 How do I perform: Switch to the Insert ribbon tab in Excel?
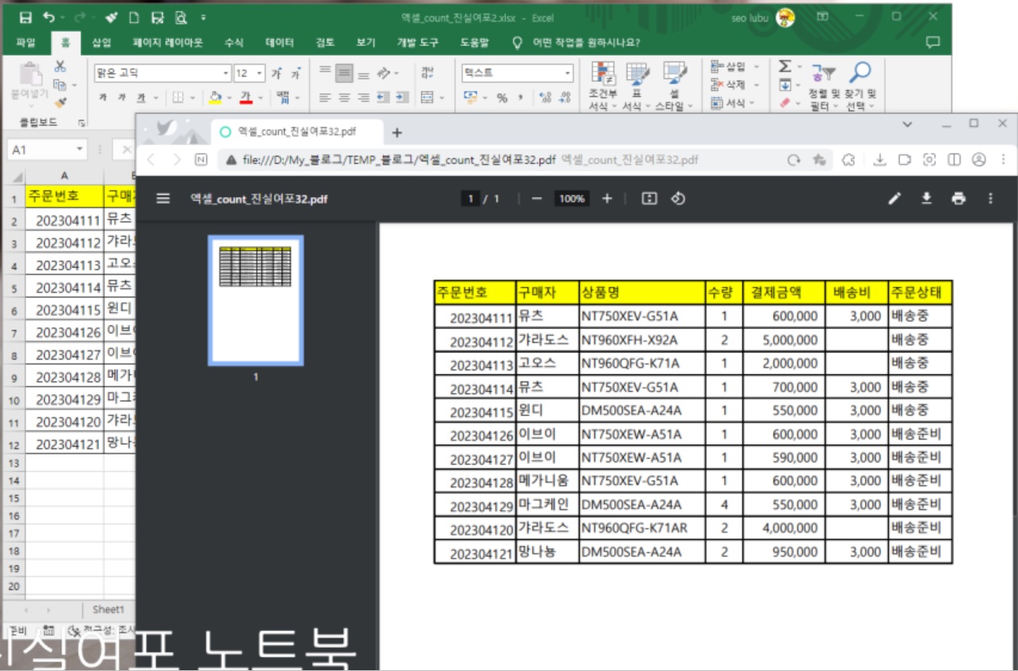pyautogui.click(x=102, y=42)
